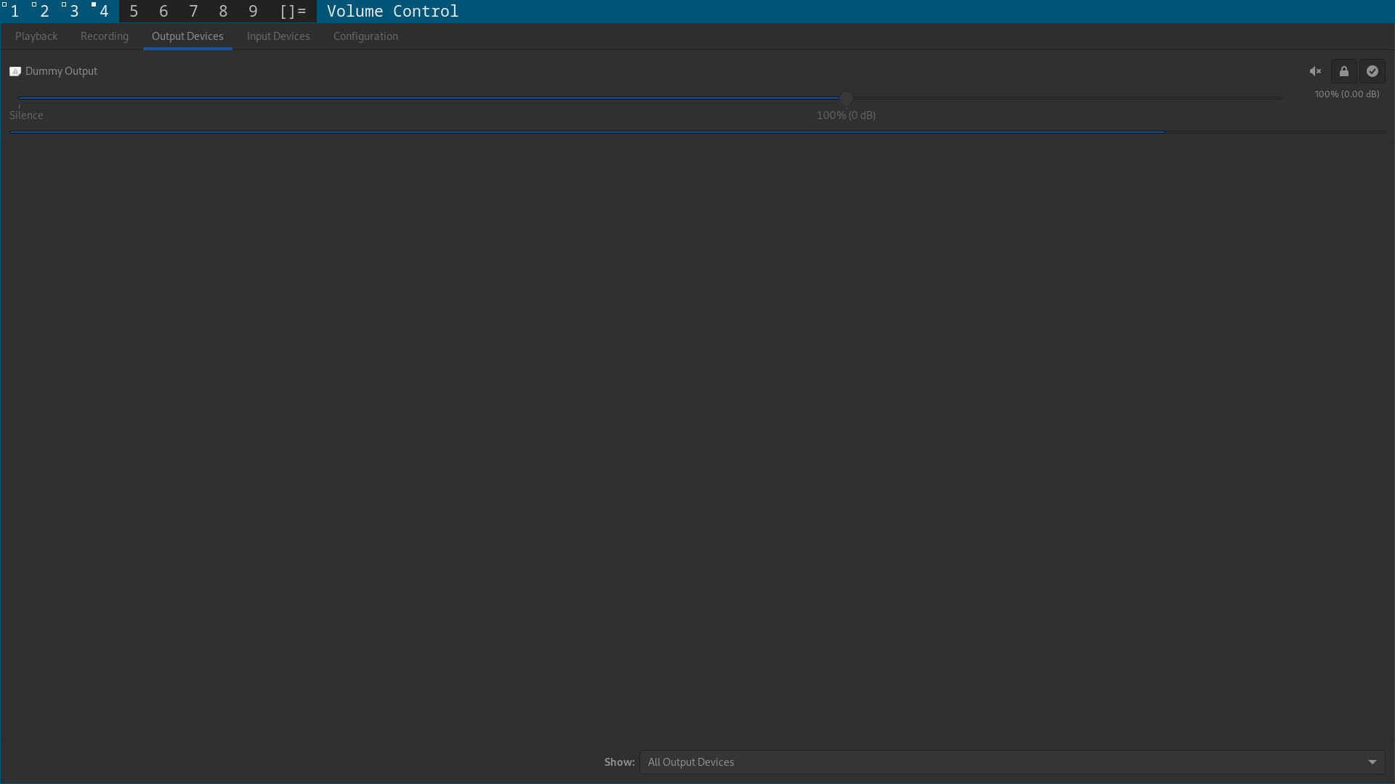Switch to workspace tag 9
1395x784 pixels.
253,12
